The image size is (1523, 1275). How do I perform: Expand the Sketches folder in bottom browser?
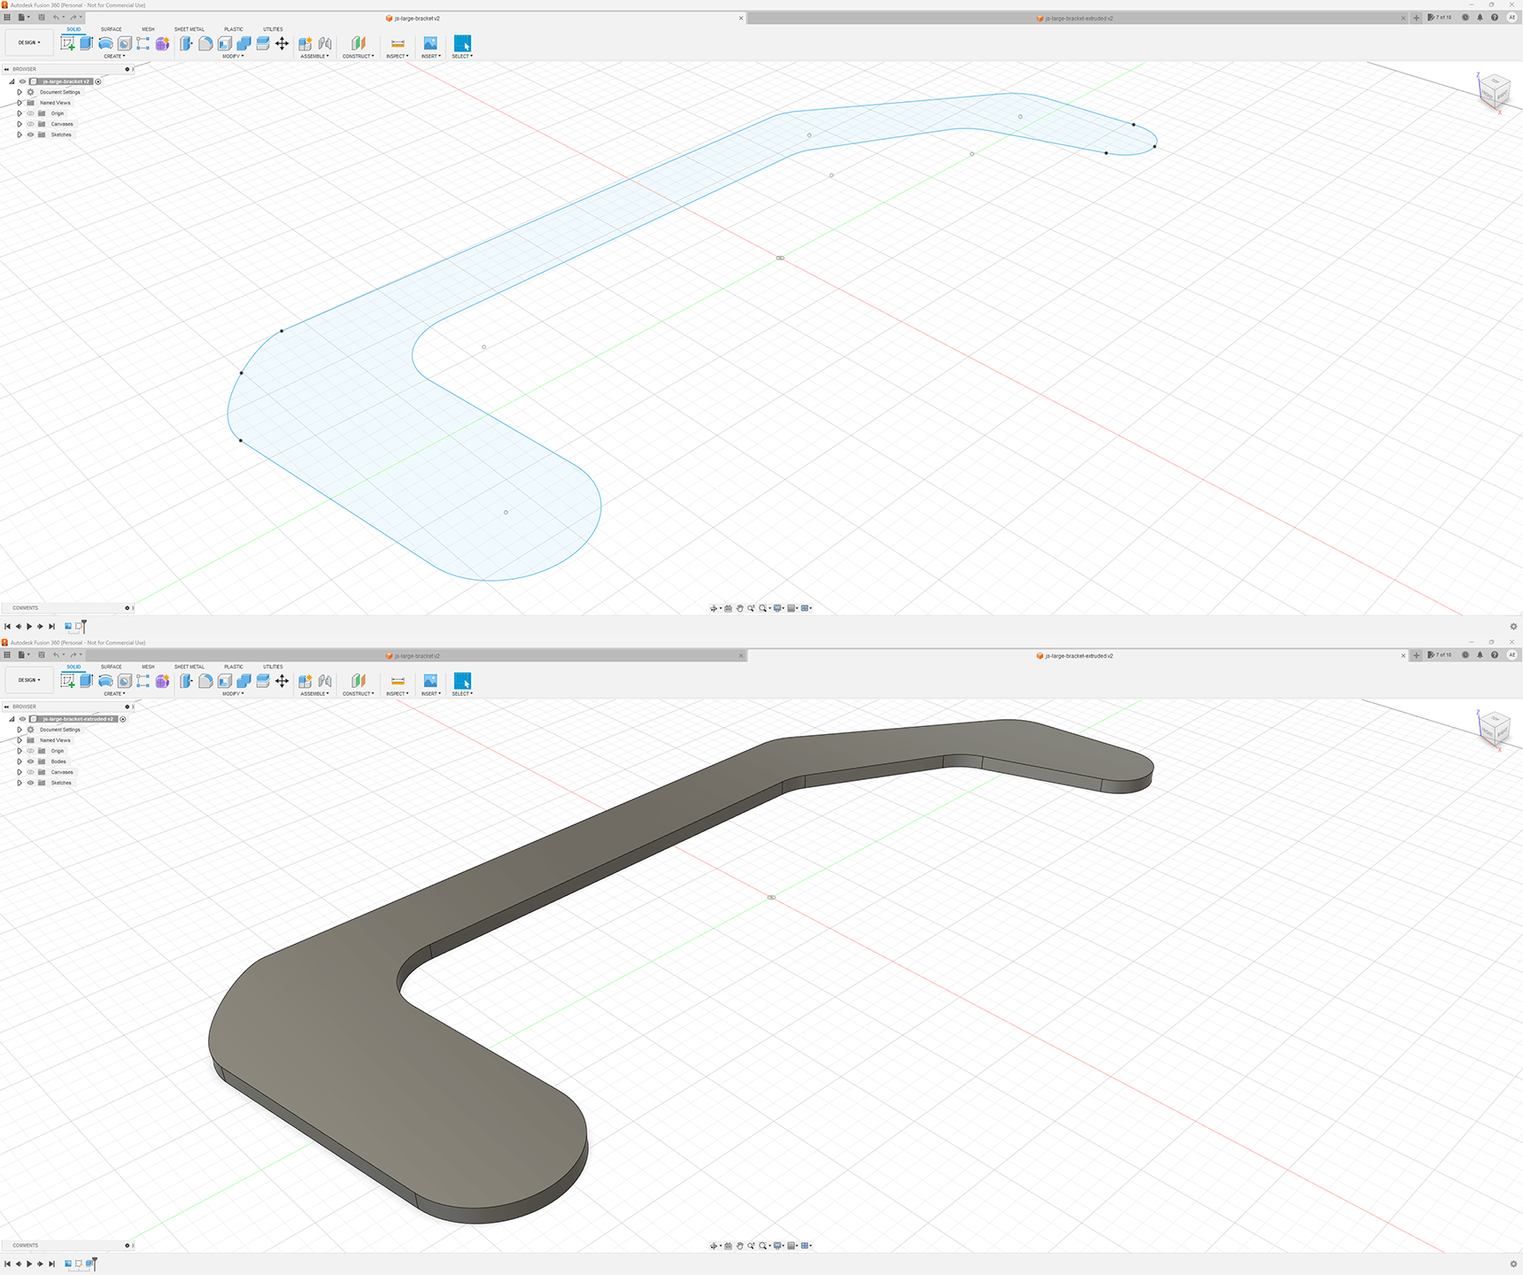[19, 783]
